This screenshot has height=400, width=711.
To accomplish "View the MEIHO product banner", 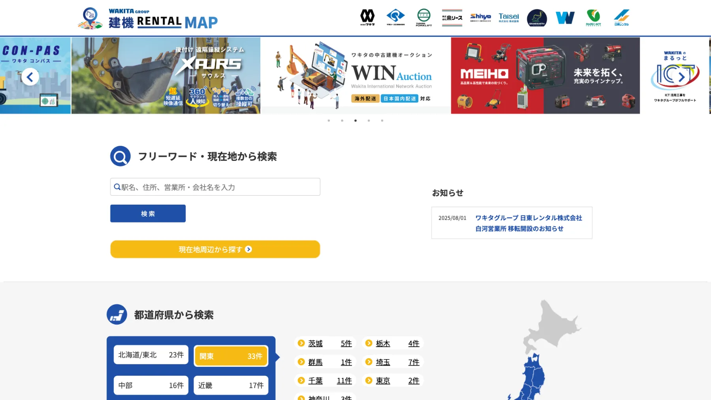I will 545,75.
